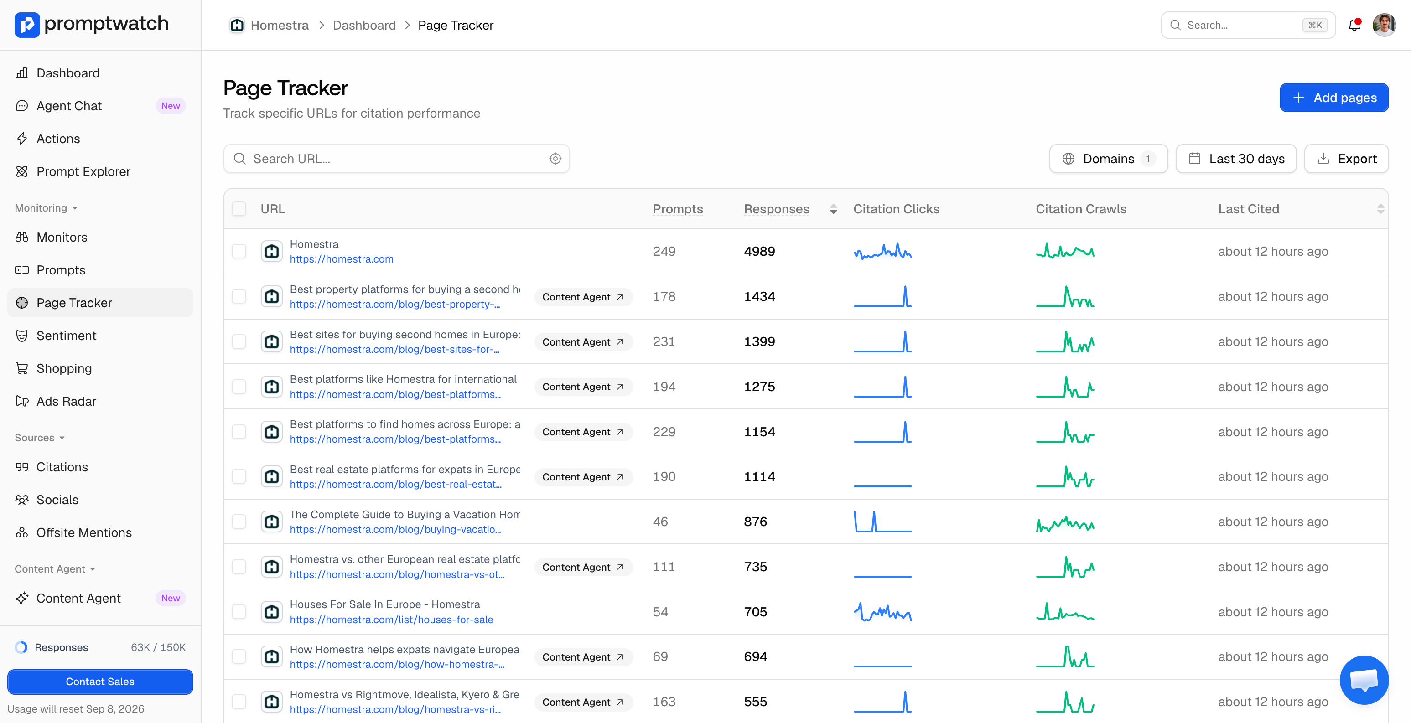The image size is (1411, 723).
Task: Click the Ads Radar icon
Action: 22,402
